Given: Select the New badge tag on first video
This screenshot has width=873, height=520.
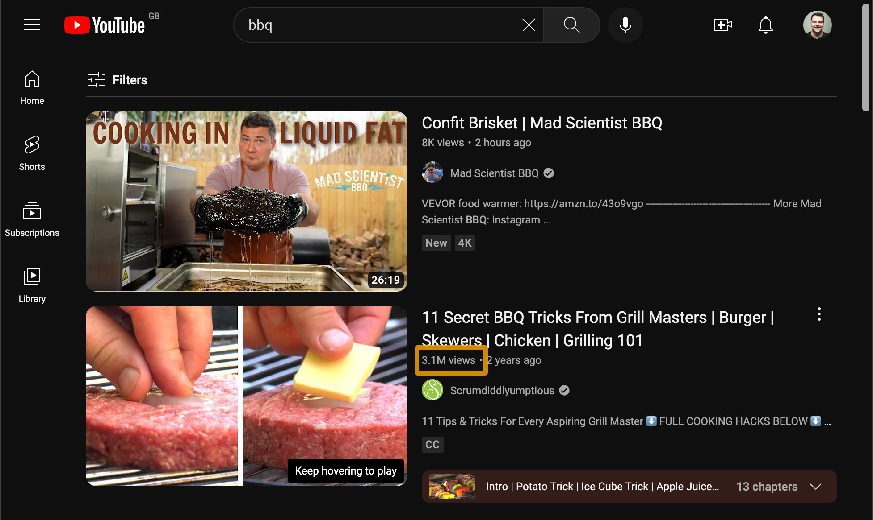Looking at the screenshot, I should tap(436, 243).
